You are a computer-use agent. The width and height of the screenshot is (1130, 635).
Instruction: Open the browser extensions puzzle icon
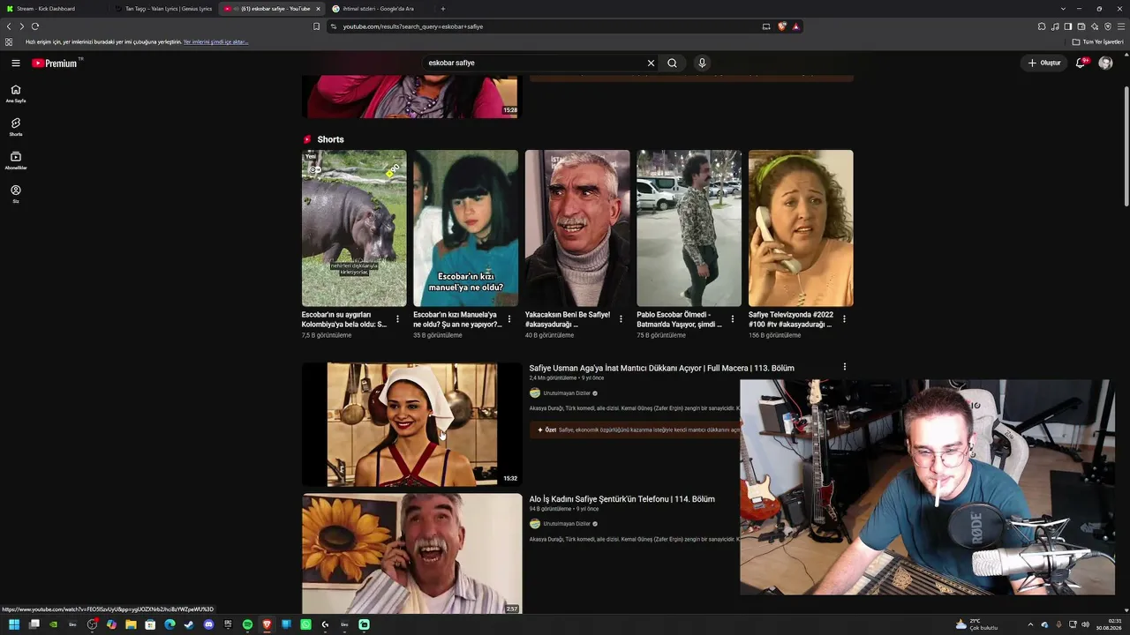coord(1042,26)
